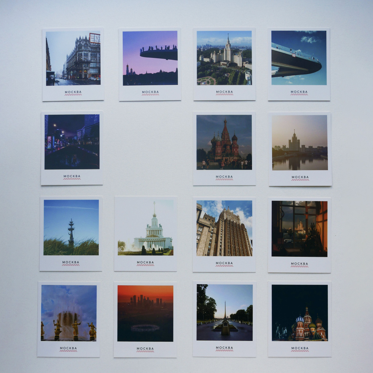The height and width of the screenshot is (373, 373).
Task: Open the aerial Moscow State University postcard
Action: pyautogui.click(x=224, y=64)
